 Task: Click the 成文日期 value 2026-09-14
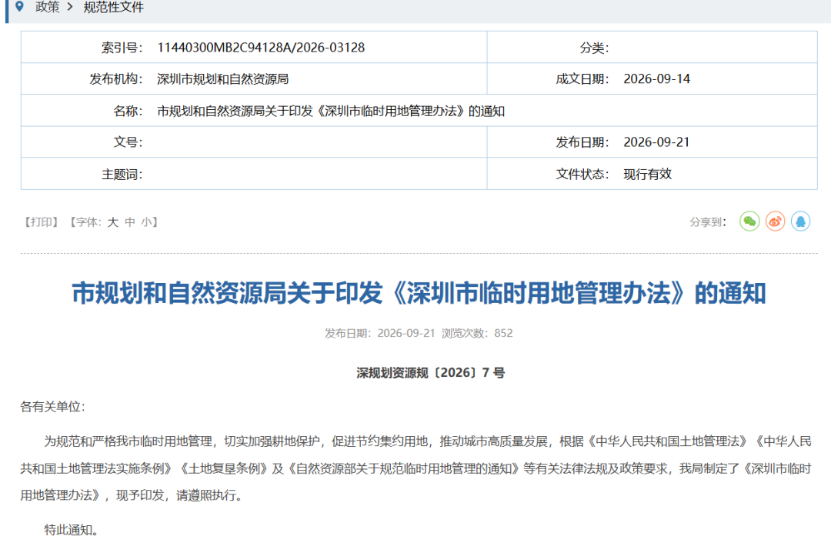[656, 79]
